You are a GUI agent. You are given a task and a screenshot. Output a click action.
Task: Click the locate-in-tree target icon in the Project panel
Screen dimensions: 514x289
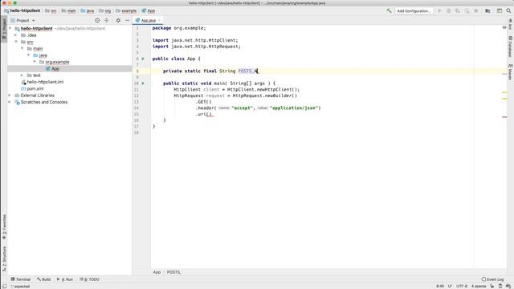pyautogui.click(x=97, y=20)
